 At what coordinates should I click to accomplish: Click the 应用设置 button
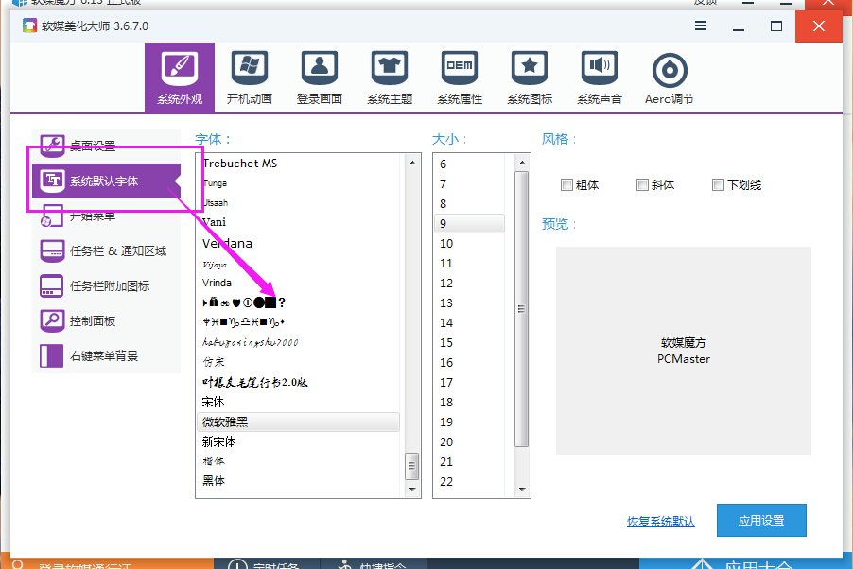click(x=761, y=520)
